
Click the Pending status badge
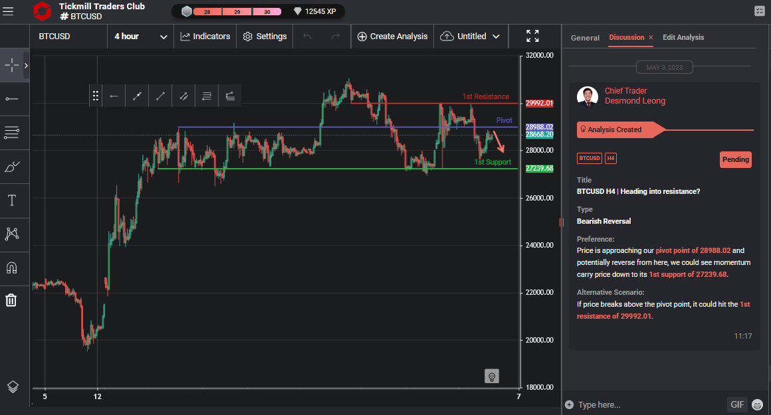pos(736,159)
